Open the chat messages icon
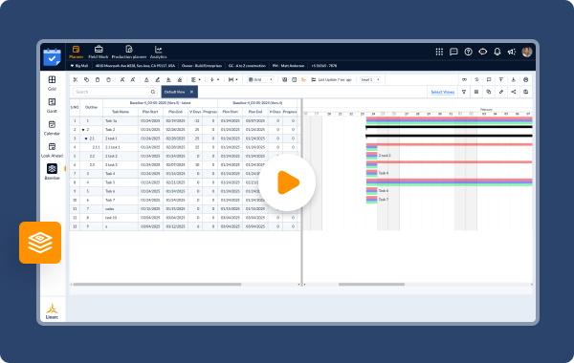The image size is (574, 363). pyautogui.click(x=453, y=52)
